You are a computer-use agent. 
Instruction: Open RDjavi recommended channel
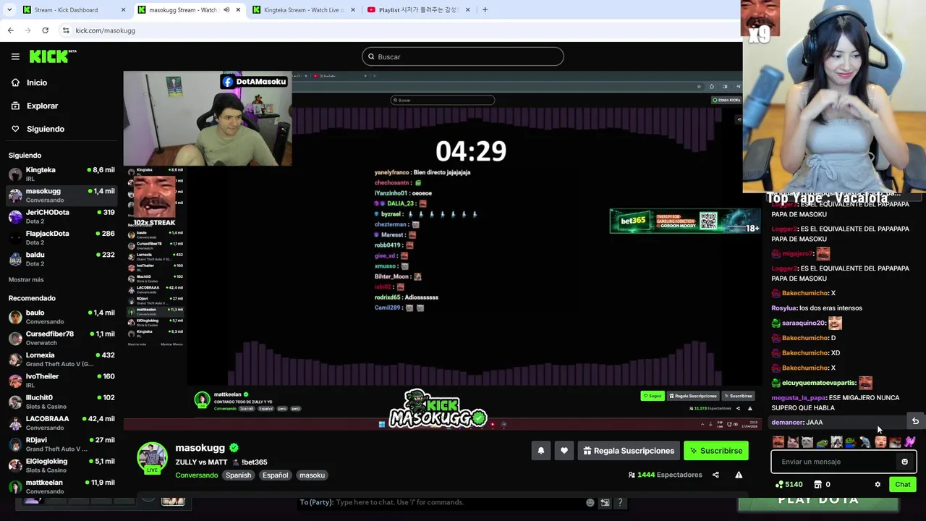pyautogui.click(x=61, y=444)
